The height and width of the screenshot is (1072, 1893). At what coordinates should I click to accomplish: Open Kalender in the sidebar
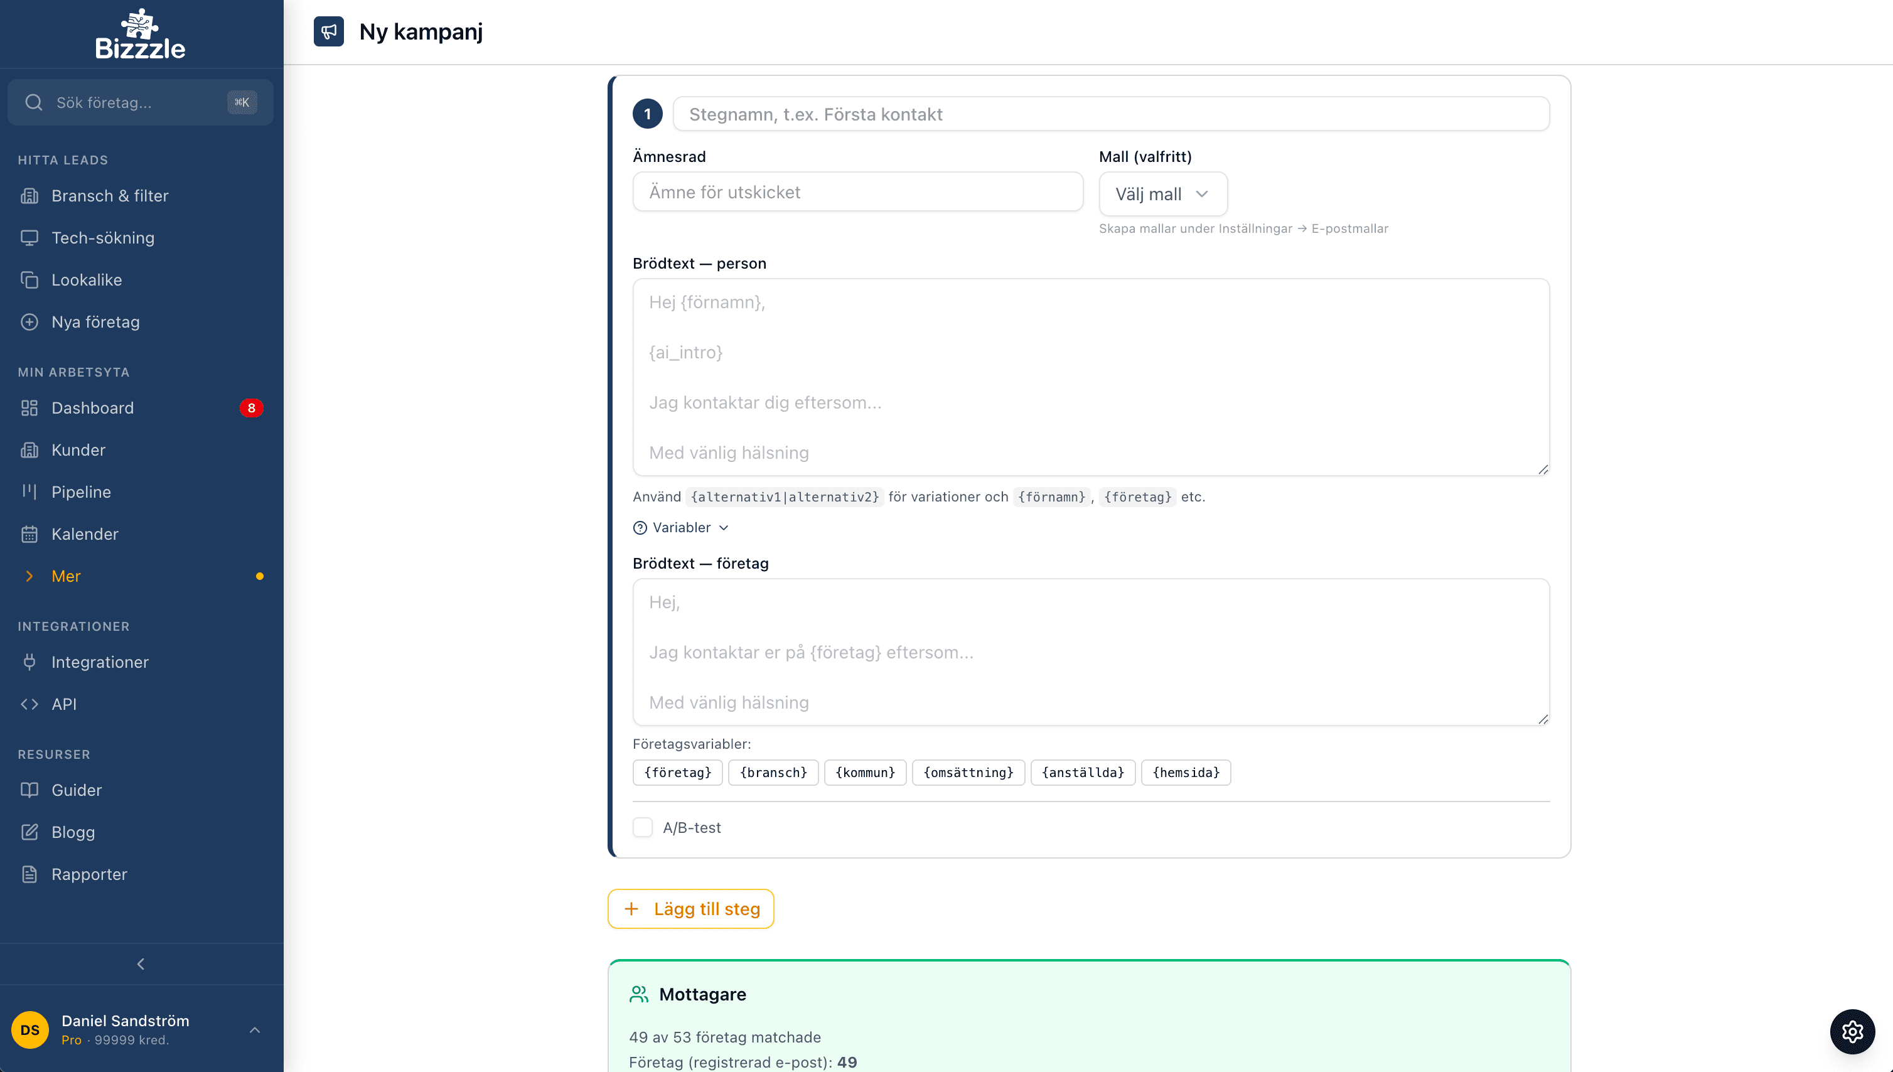click(84, 533)
